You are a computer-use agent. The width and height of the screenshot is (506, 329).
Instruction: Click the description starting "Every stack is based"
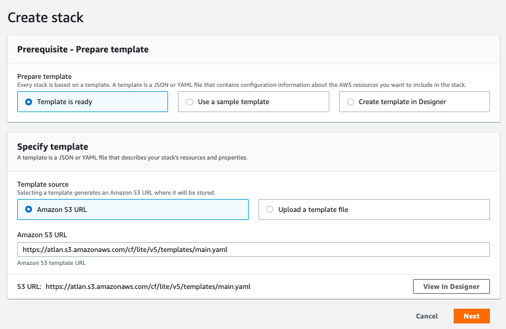click(x=241, y=84)
